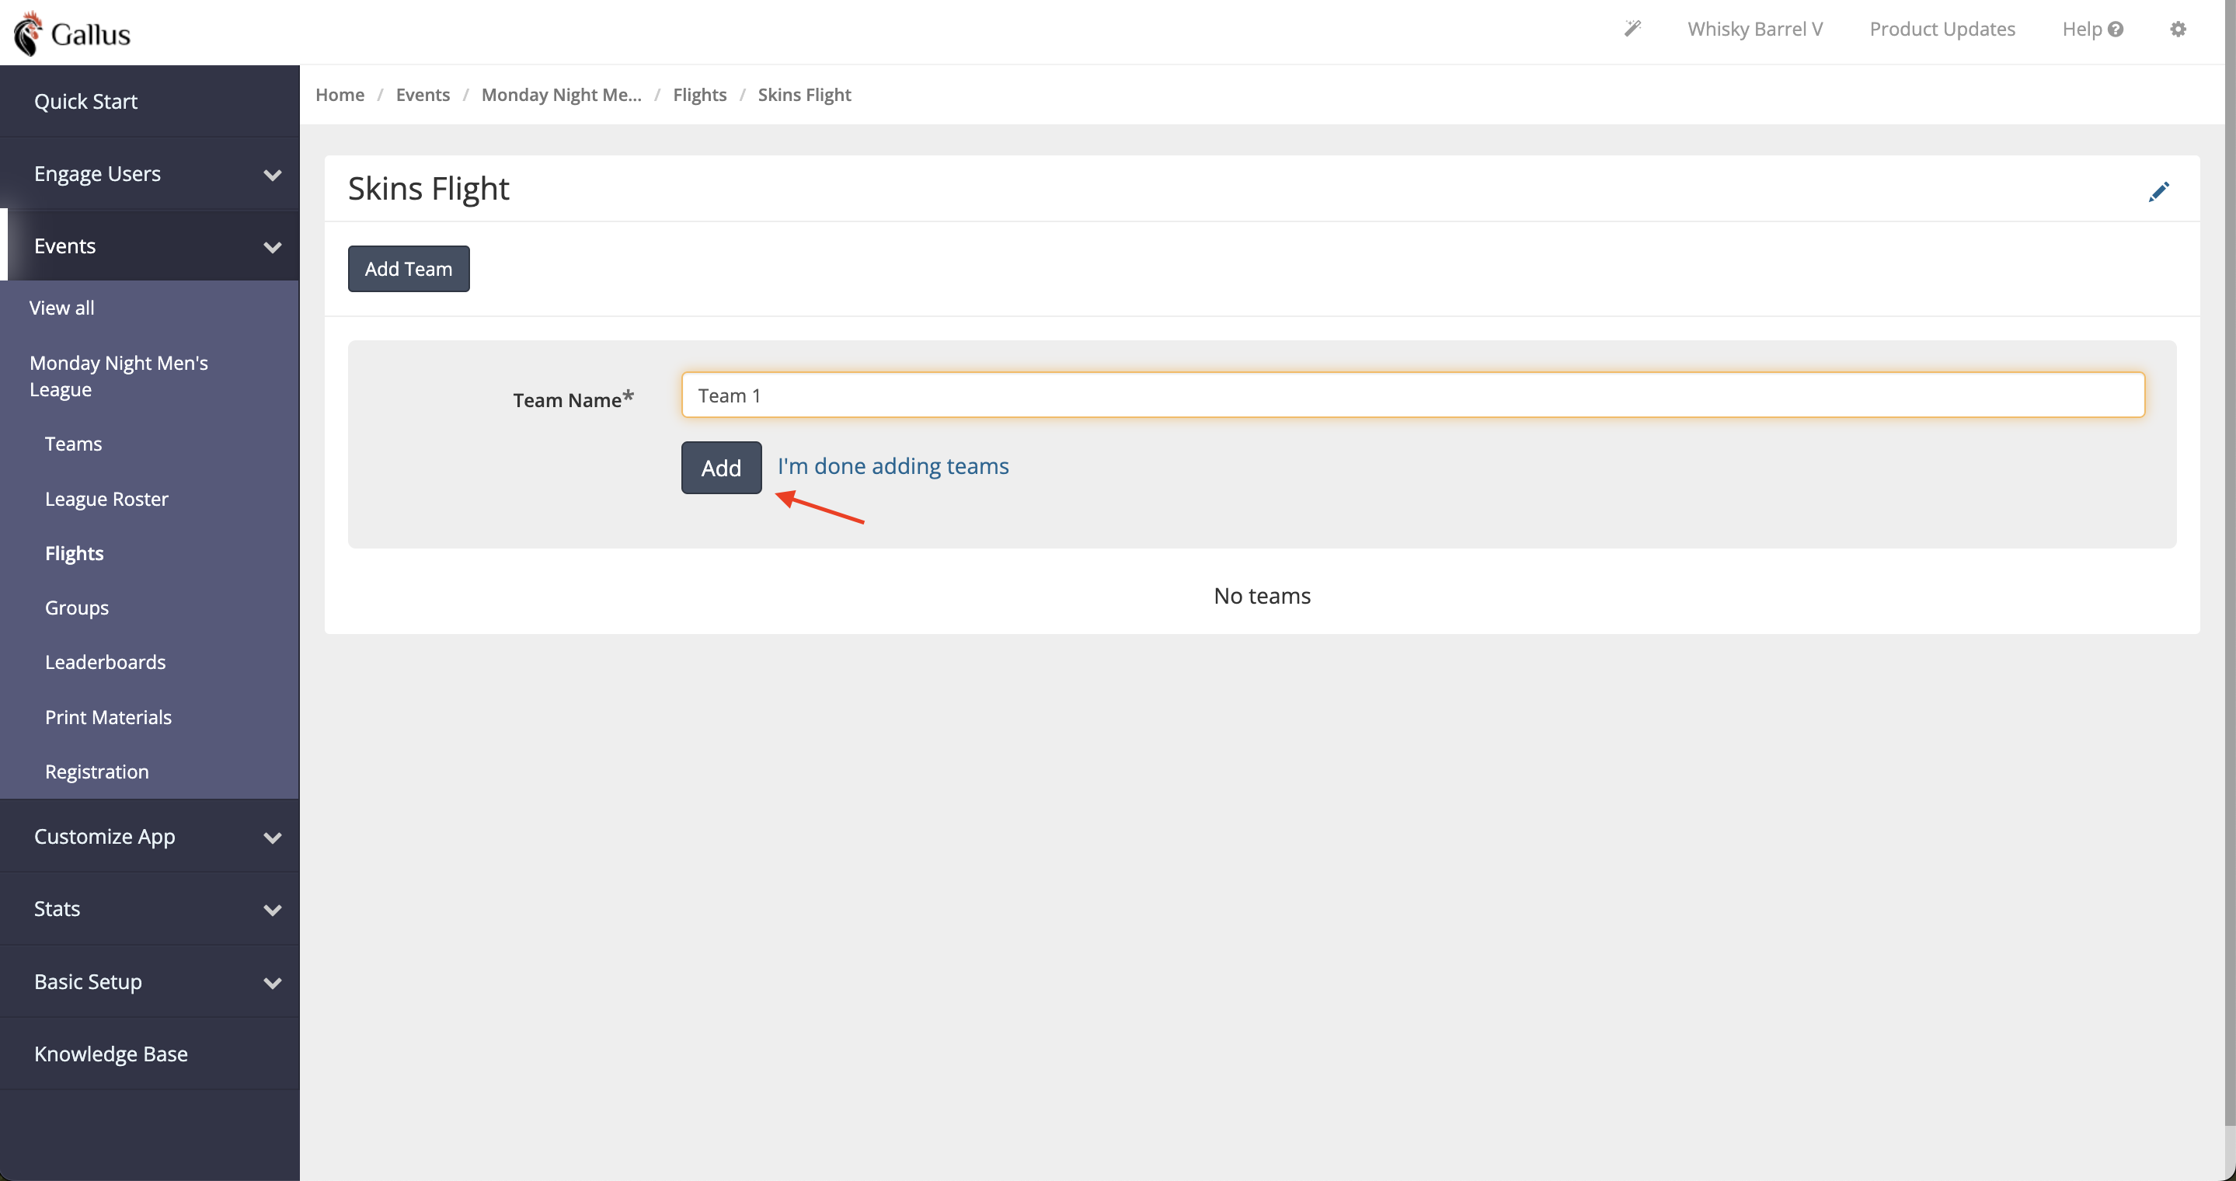
Task: Open Print Materials page
Action: 108,716
